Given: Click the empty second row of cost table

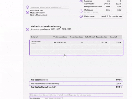Looking at the screenshot, I should pyautogui.click(x=76, y=47).
